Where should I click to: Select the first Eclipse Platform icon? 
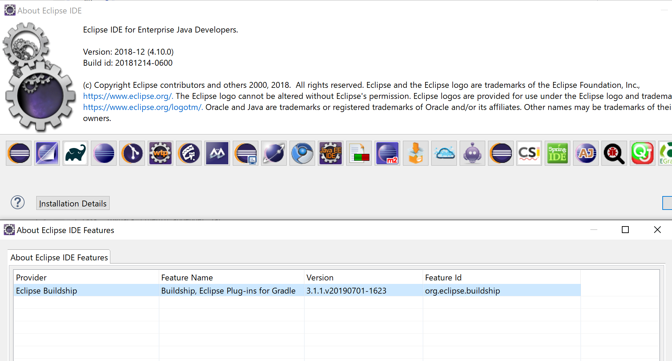point(19,153)
